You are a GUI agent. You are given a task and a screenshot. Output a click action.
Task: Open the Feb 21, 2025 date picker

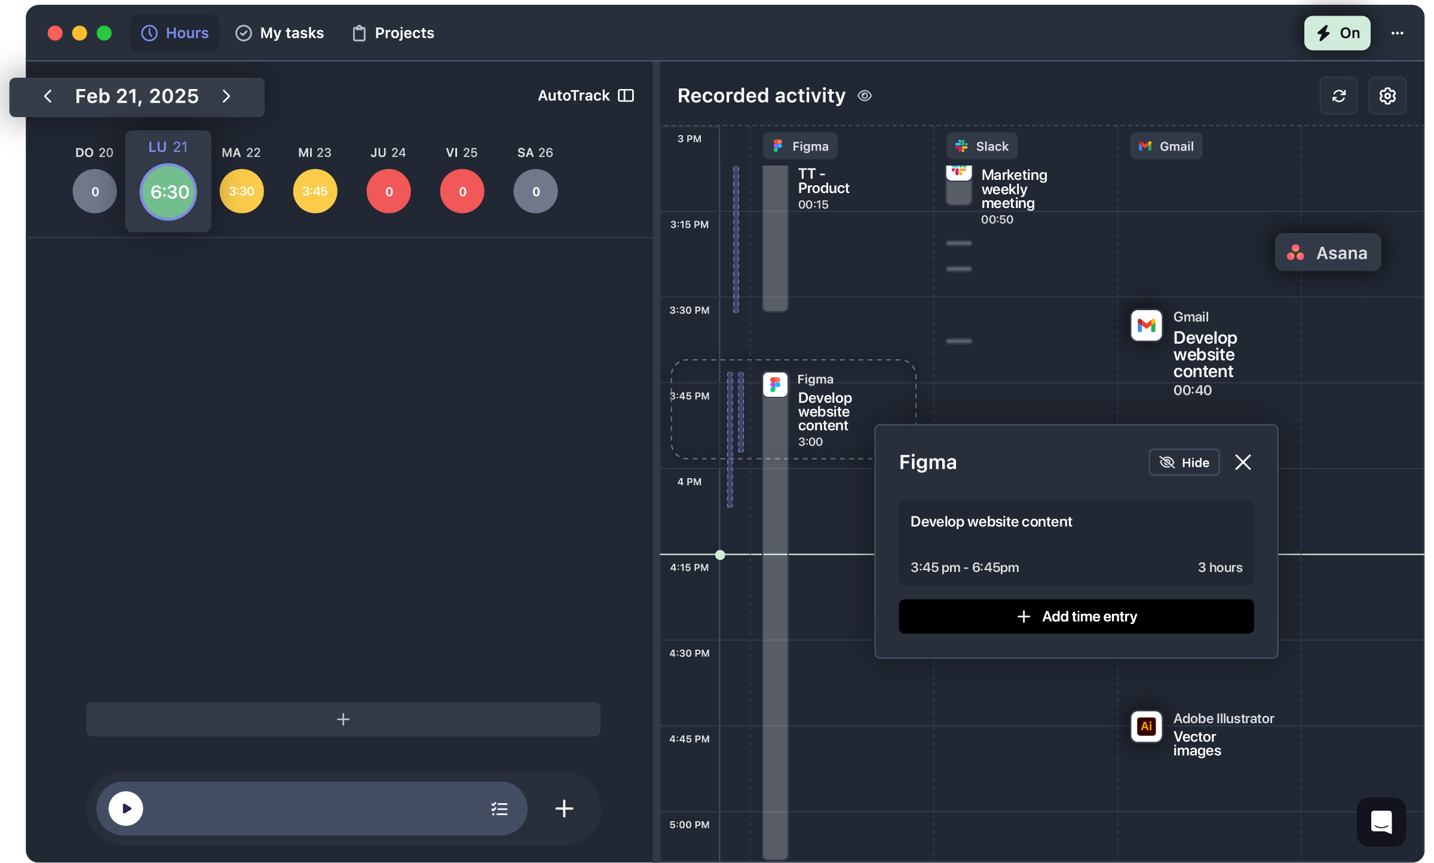click(137, 96)
